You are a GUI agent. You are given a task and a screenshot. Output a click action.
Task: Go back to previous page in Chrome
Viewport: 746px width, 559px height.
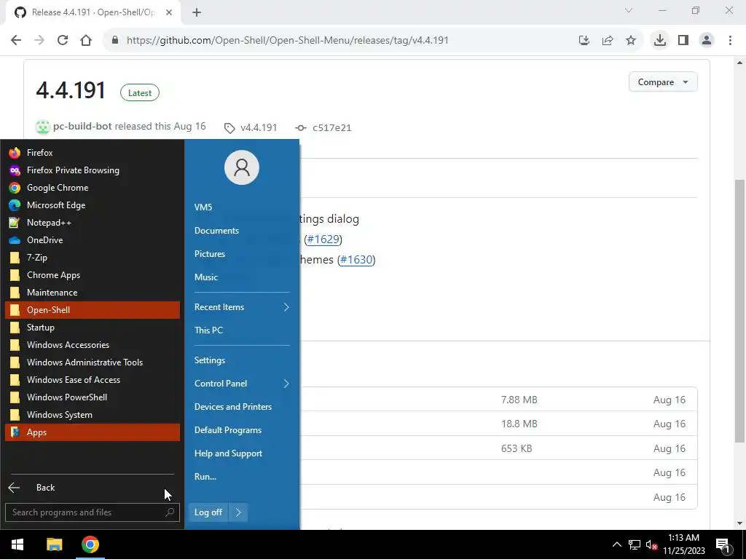(x=16, y=41)
